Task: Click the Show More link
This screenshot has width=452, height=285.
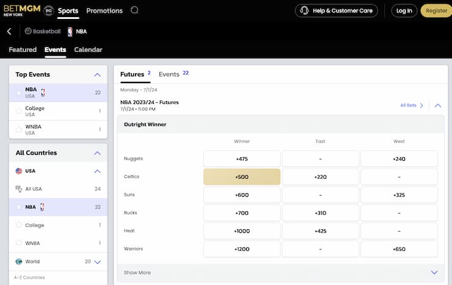Action: (x=137, y=273)
